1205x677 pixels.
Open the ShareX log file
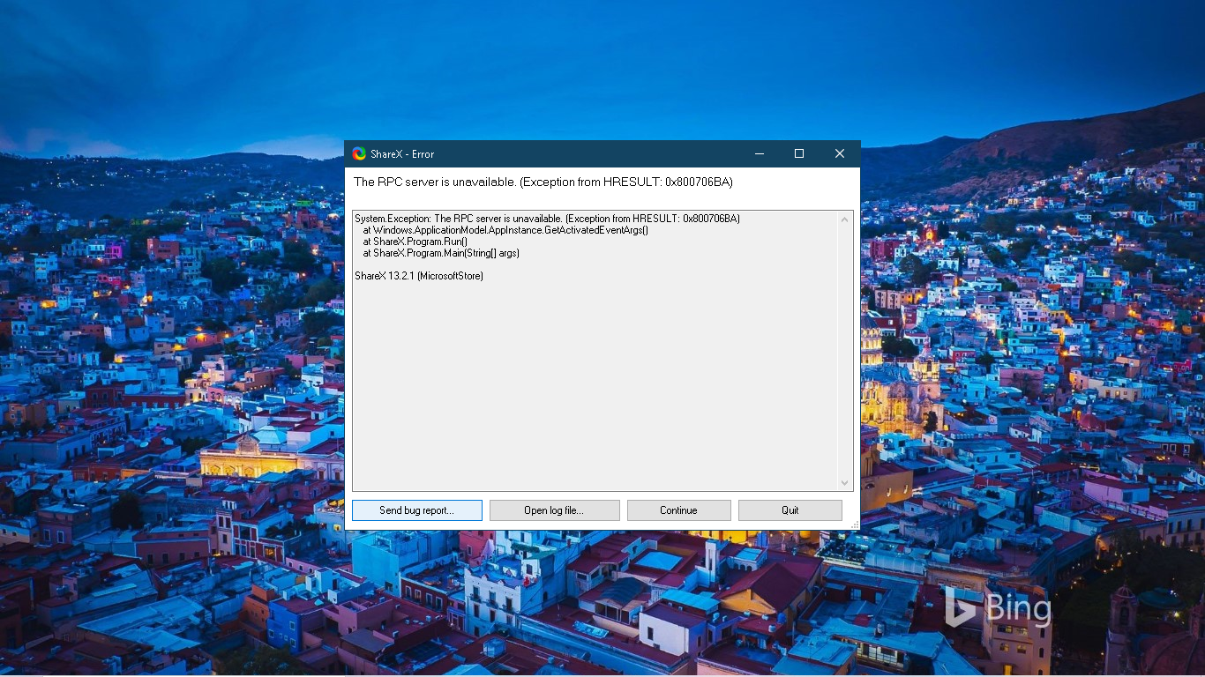click(554, 510)
